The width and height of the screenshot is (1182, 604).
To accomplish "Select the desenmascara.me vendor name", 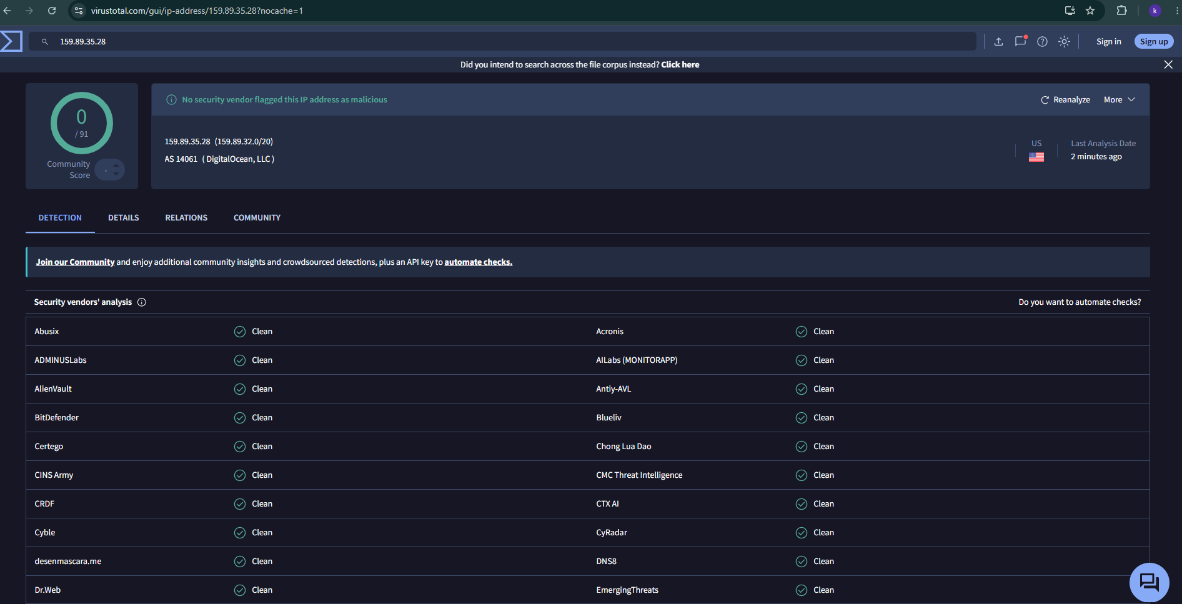I will (x=68, y=562).
